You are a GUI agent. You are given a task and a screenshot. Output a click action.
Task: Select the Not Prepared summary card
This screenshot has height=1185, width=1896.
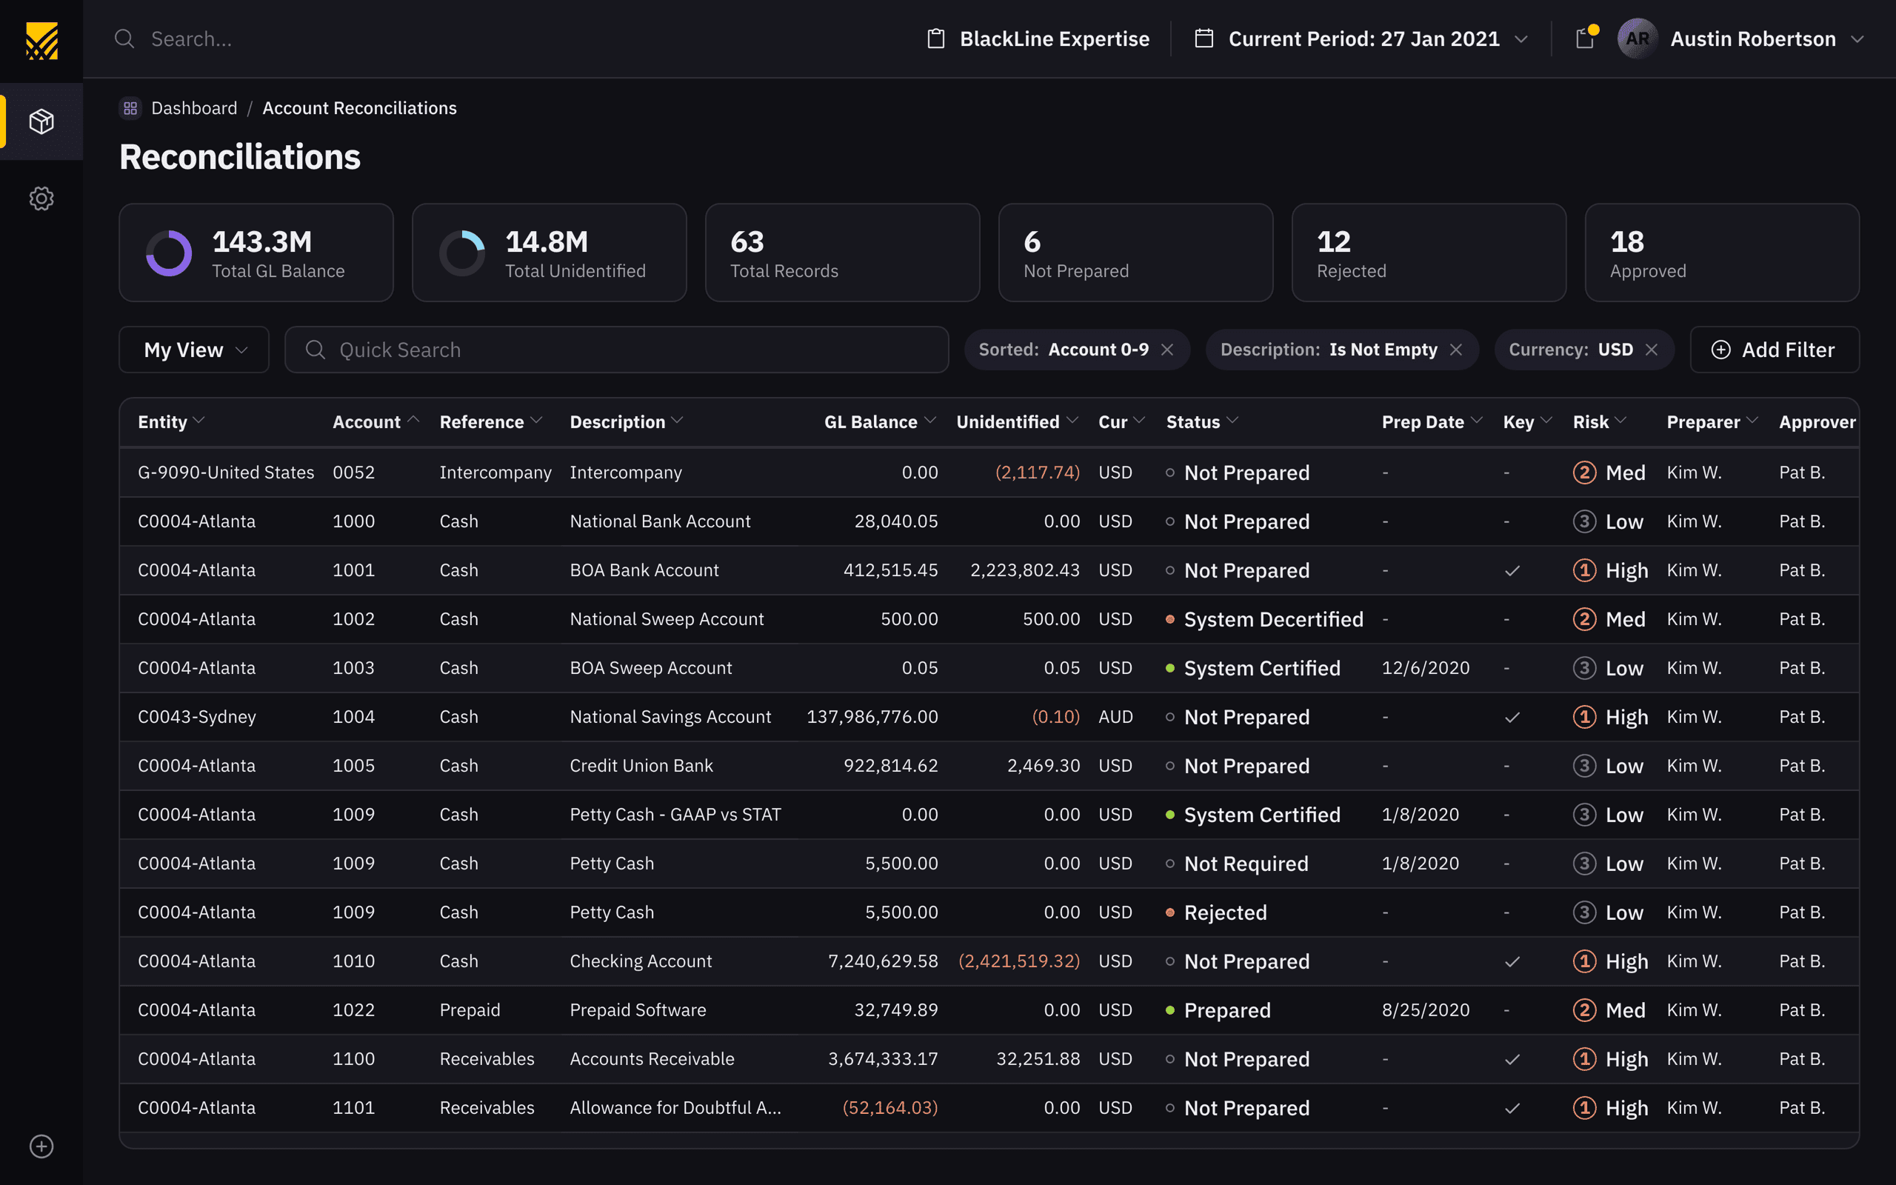pos(1135,253)
